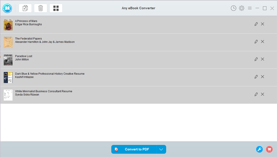Remove Paradise Lost from list

coord(262,59)
